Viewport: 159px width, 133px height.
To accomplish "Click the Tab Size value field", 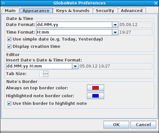I will (x=41, y=74).
